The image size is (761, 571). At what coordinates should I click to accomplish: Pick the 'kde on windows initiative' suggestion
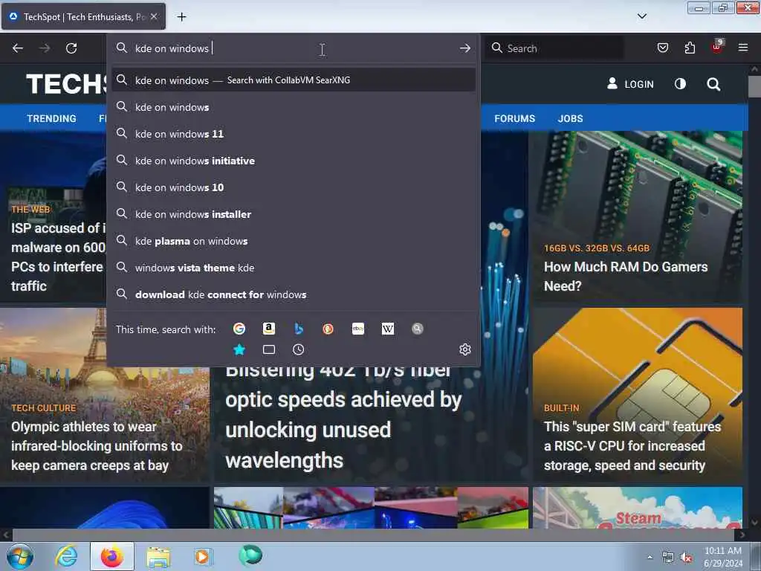coord(294,161)
